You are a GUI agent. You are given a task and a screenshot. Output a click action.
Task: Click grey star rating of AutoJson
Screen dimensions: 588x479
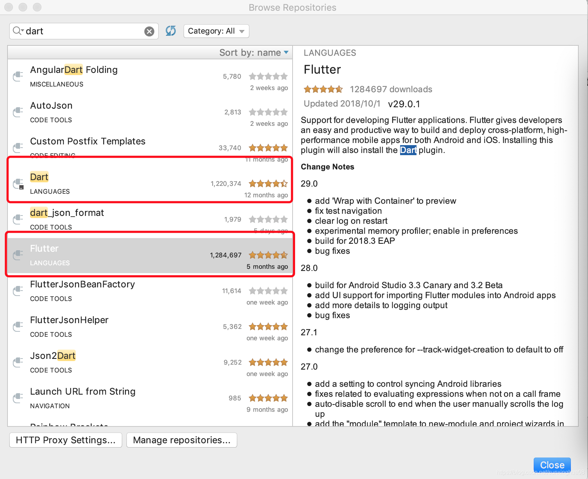coord(268,112)
